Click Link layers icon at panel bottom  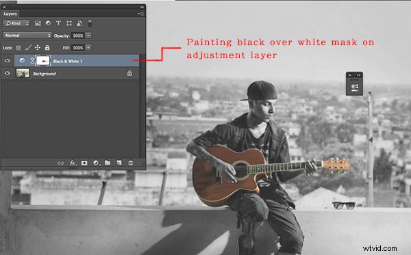(60, 163)
